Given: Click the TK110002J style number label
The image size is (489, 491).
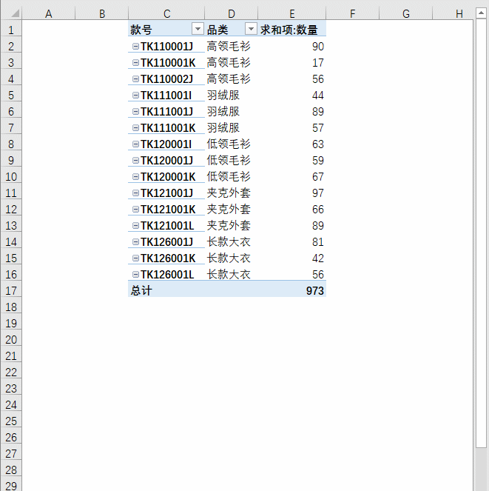Looking at the screenshot, I should 166,79.
